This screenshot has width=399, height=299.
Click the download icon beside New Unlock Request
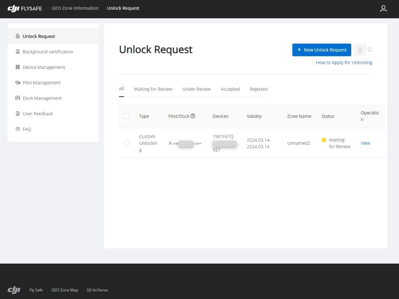[360, 50]
